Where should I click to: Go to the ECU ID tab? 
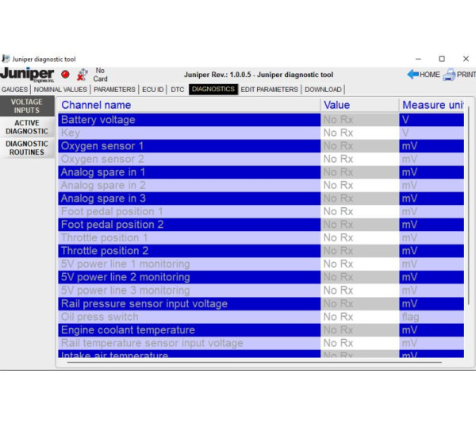pos(153,90)
